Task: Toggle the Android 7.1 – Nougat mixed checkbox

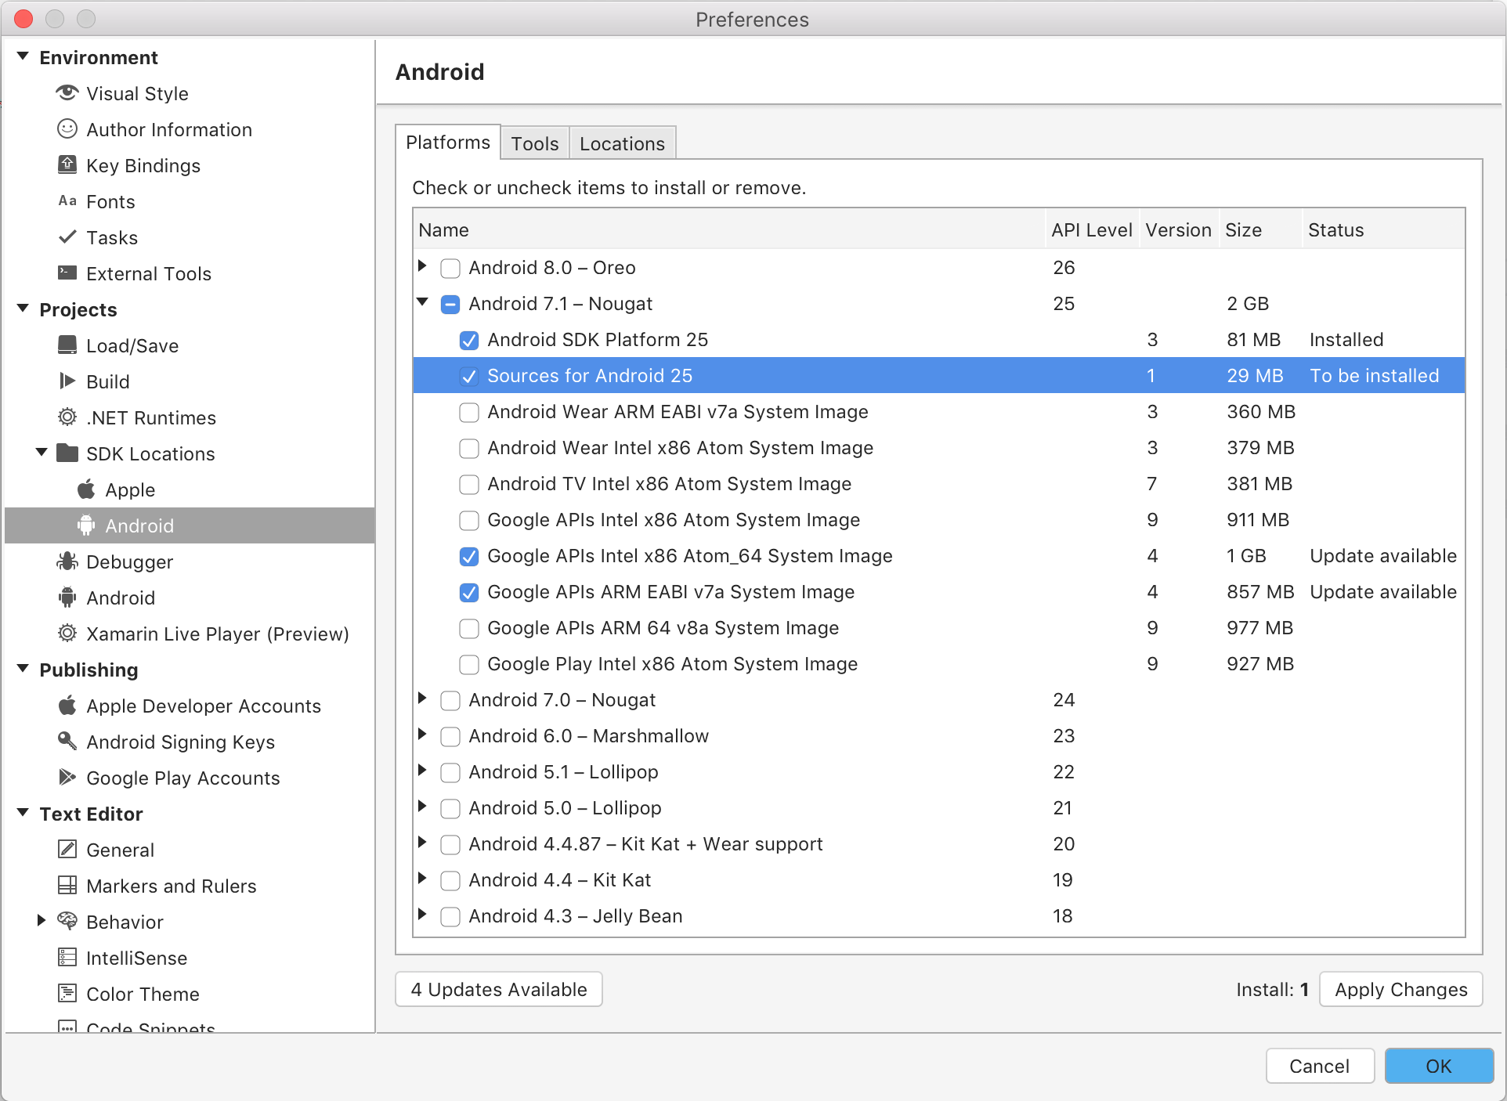Action: coord(450,304)
